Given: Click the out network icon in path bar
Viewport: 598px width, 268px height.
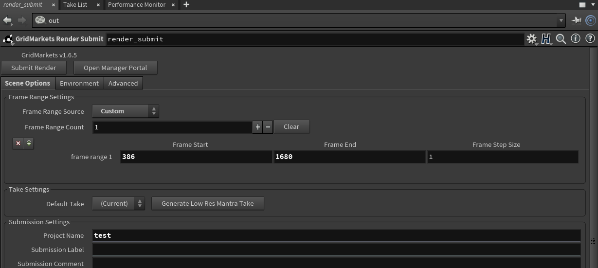Looking at the screenshot, I should point(40,20).
